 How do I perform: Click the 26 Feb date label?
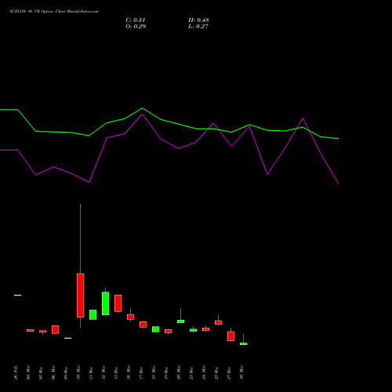point(16,372)
